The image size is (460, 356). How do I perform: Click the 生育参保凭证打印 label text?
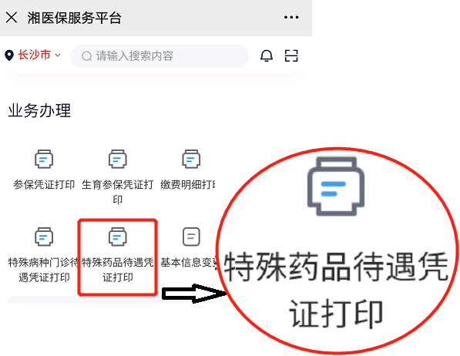(x=118, y=192)
